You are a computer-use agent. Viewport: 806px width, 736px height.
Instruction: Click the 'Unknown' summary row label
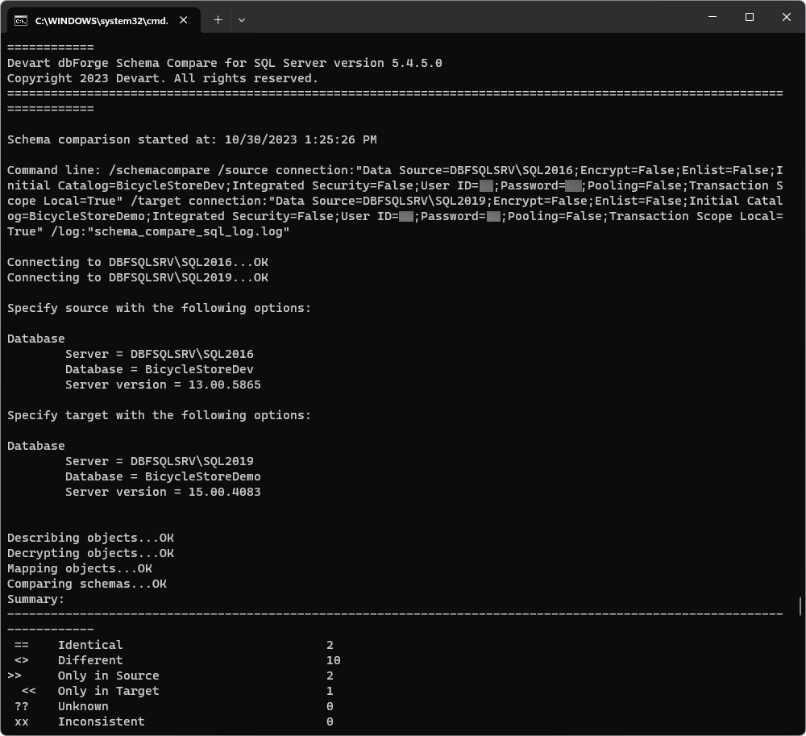[83, 706]
